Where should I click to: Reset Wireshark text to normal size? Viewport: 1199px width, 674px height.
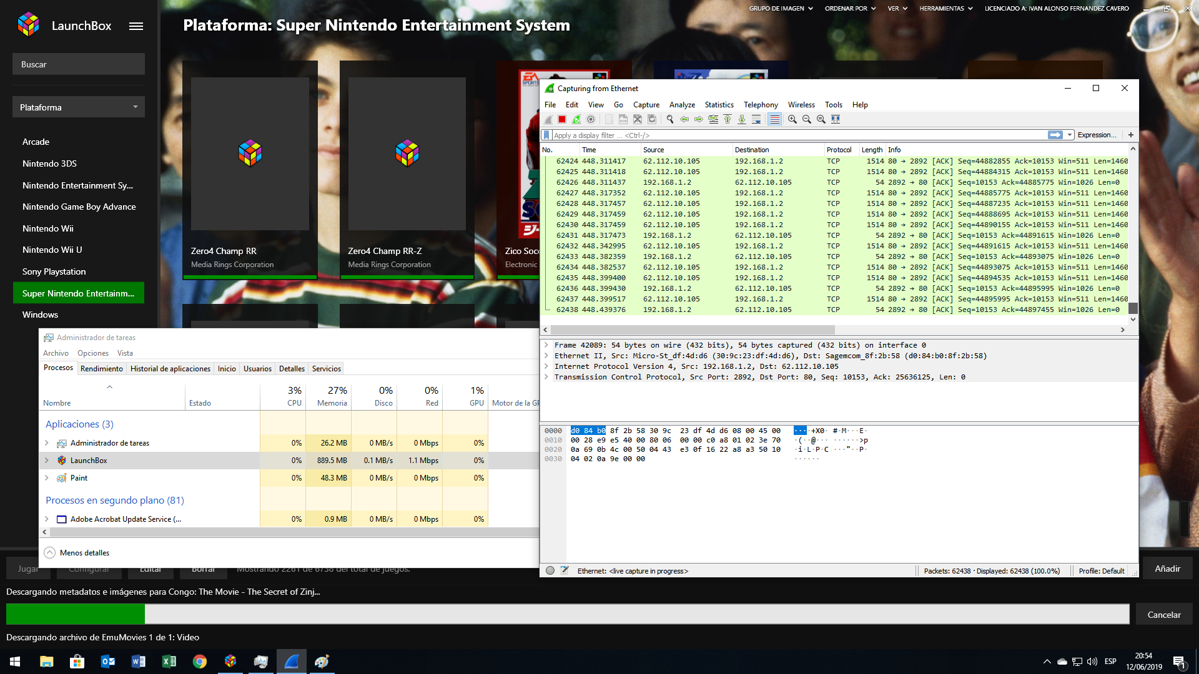pos(821,119)
